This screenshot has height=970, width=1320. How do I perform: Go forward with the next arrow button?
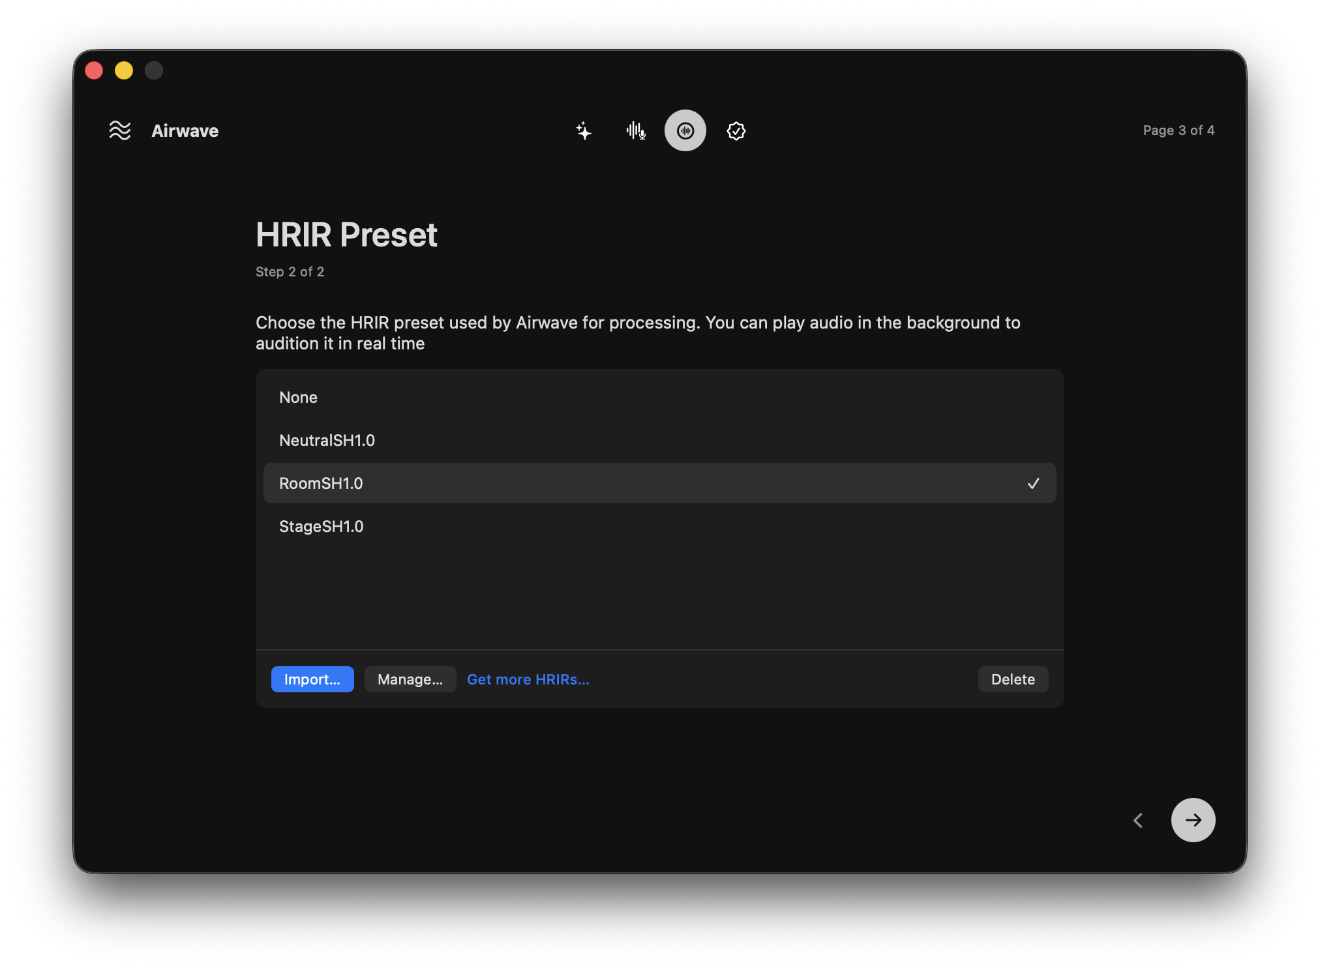[x=1193, y=820]
